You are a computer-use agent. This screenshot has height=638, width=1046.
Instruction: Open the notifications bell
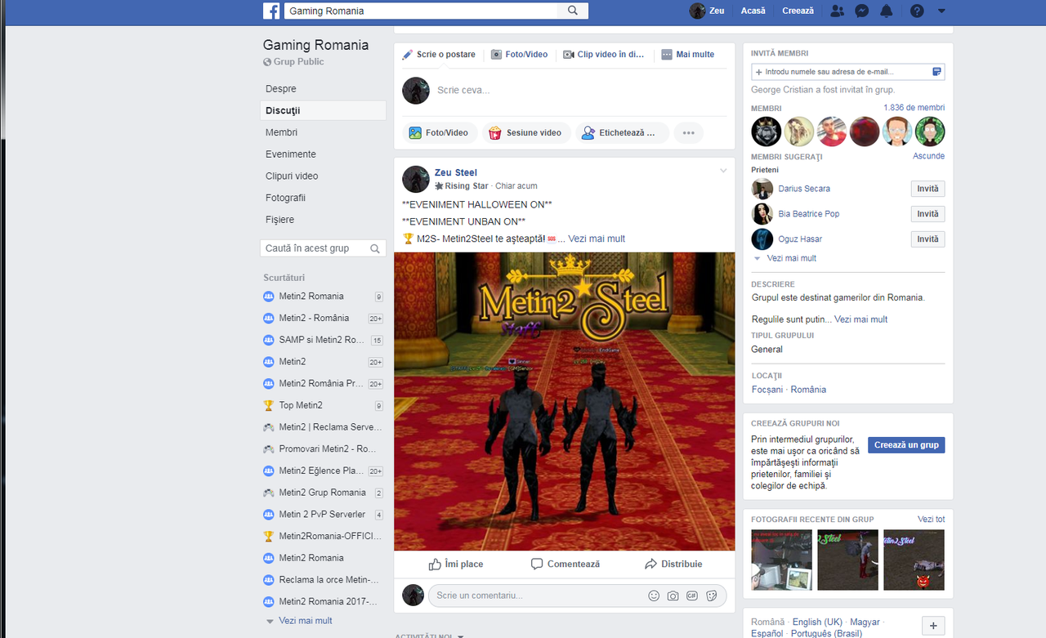887,10
